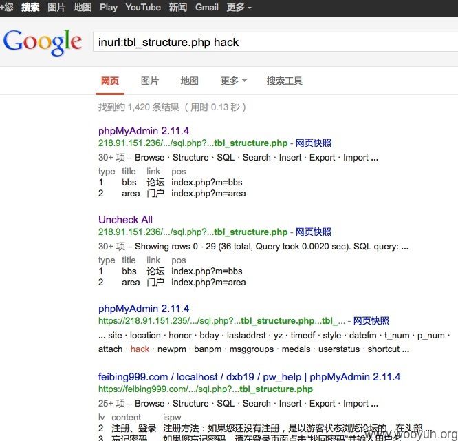The height and width of the screenshot is (441, 458).
Task: Open the Uncheck All result title
Action: pos(125,220)
